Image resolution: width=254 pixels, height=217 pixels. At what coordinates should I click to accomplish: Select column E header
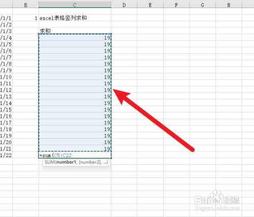(x=150, y=5)
